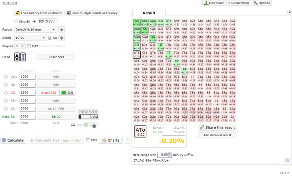This screenshot has width=292, height=178.
Task: Add custom blinds with plus icon
Action: (x=61, y=38)
